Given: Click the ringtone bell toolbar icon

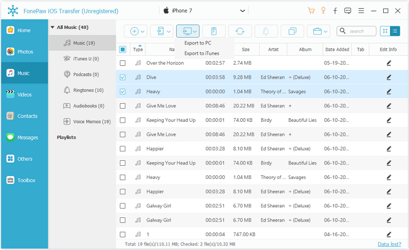Looking at the screenshot, I should point(266,31).
